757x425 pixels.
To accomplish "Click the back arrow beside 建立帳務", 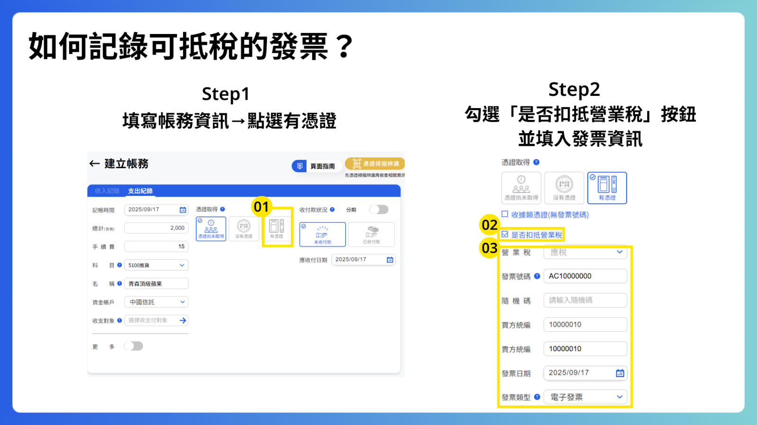I will click(94, 164).
